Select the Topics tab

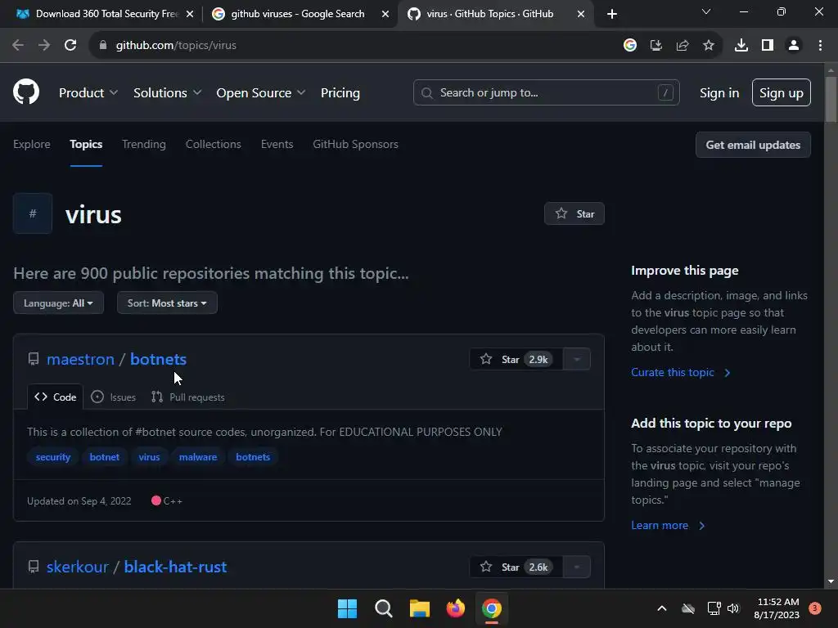tap(86, 144)
